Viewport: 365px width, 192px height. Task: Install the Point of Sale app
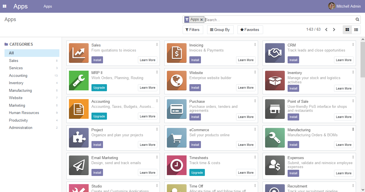point(293,117)
